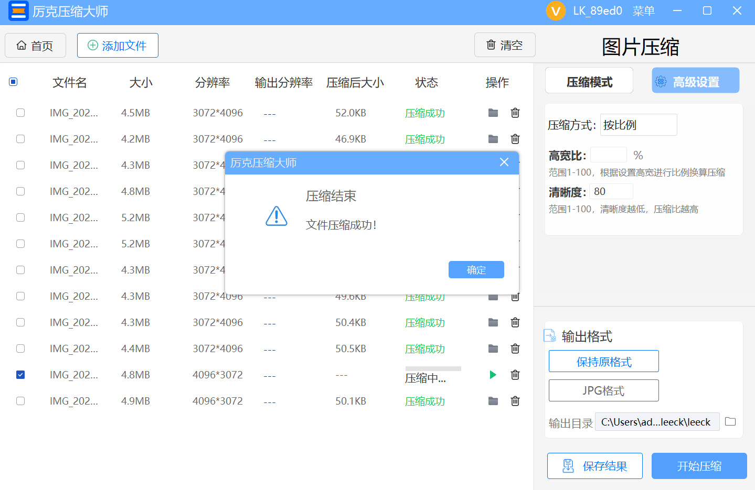Viewport: 755px width, 490px height.
Task: Browse output directory with the folder icon
Action: (730, 421)
